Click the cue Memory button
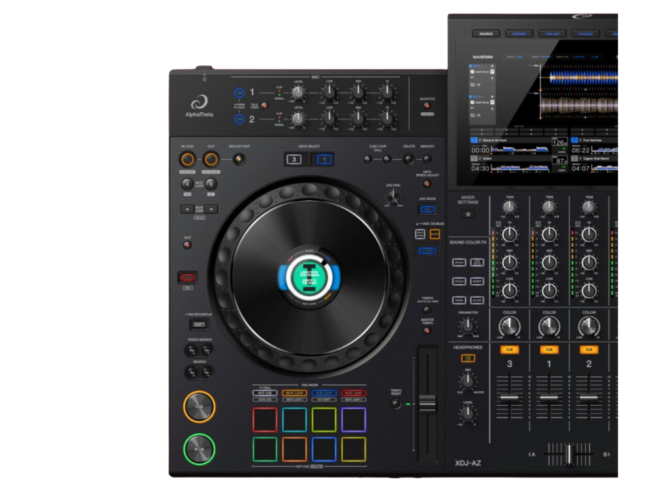Image resolution: width=668 pixels, height=501 pixels. (427, 159)
